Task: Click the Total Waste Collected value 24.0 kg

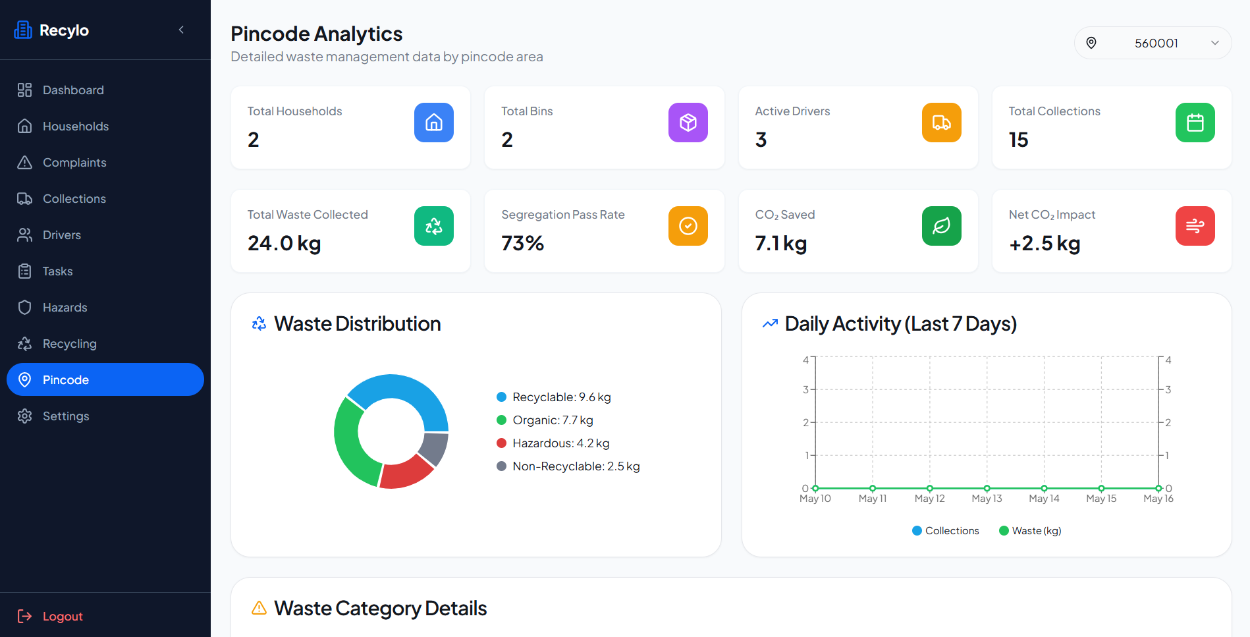Action: point(285,244)
